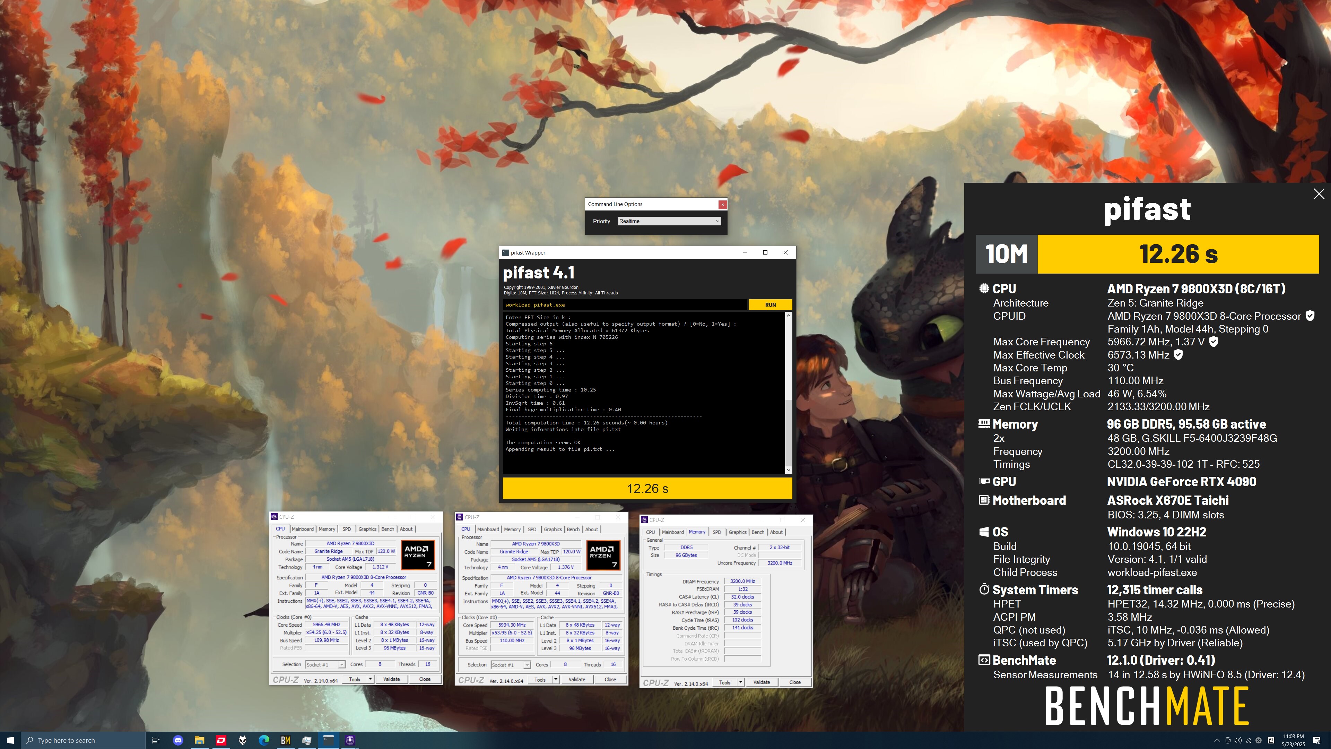Activate the pifast console taskbar icon

(x=329, y=740)
